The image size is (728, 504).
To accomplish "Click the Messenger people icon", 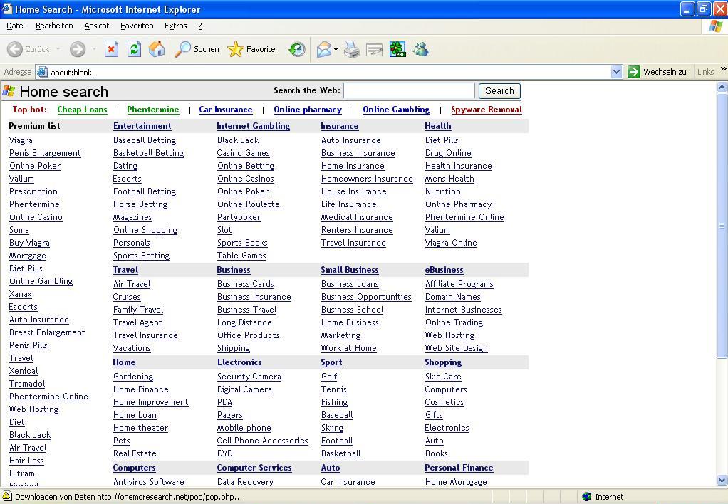I will tap(421, 49).
